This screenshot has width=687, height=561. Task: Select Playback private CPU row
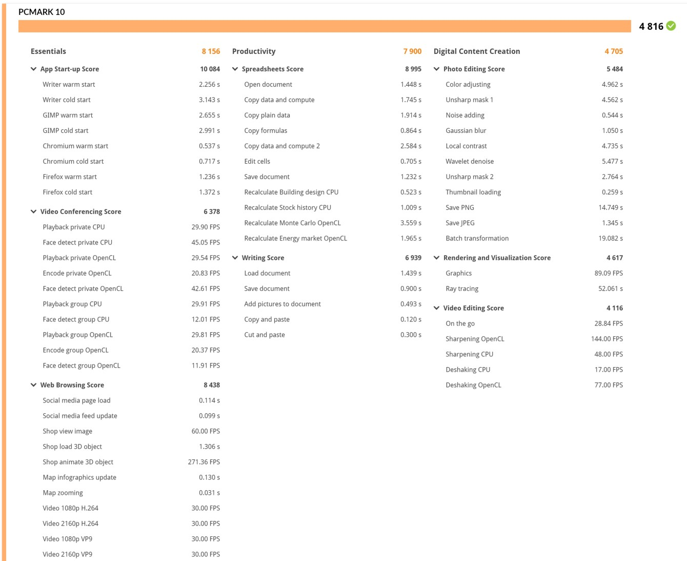click(x=131, y=227)
